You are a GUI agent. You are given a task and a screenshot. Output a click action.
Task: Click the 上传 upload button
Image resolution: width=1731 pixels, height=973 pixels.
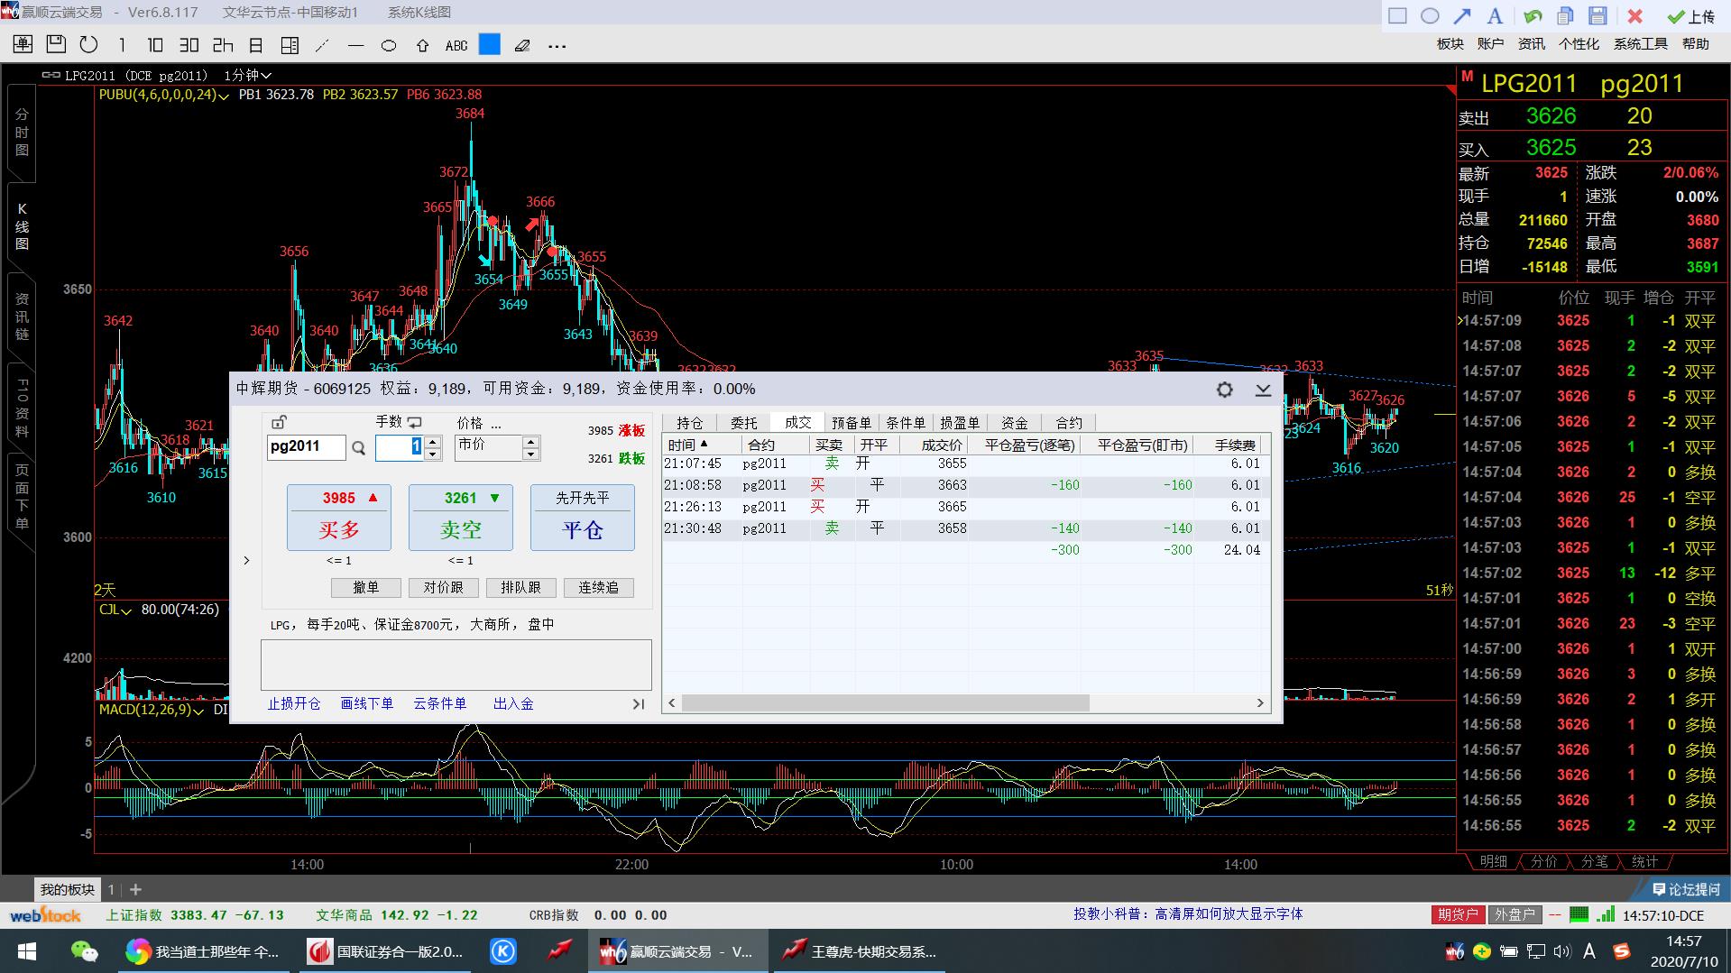coord(1690,16)
